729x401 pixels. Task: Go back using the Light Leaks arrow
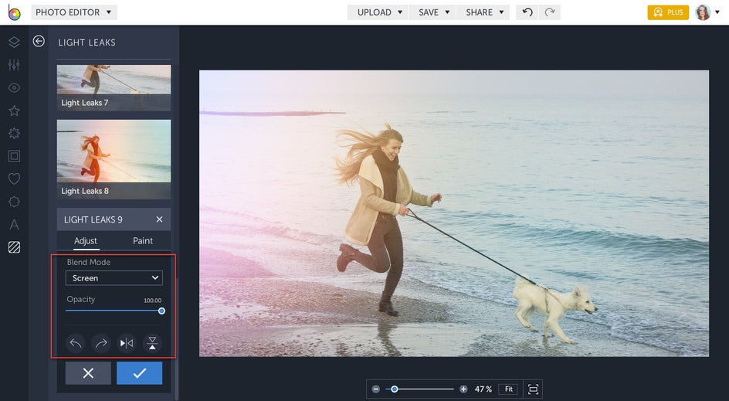click(x=39, y=42)
